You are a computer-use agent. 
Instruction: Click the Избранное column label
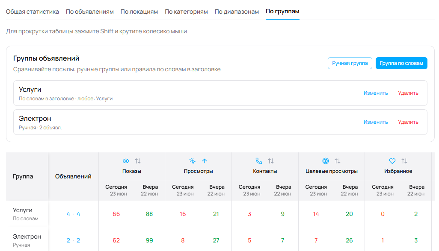pos(398,171)
